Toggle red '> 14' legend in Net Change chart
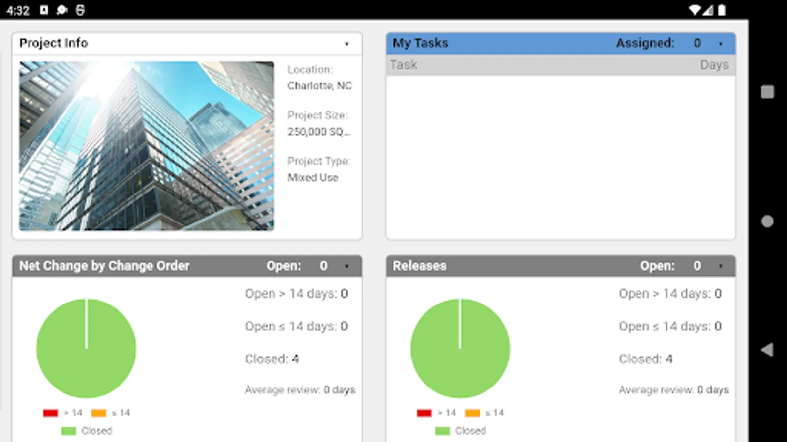The height and width of the screenshot is (442, 787). [62, 413]
